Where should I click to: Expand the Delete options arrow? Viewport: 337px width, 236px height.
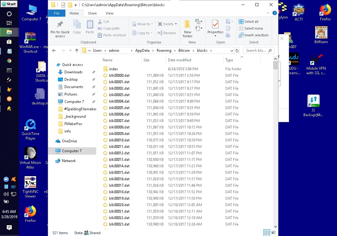click(176, 24)
